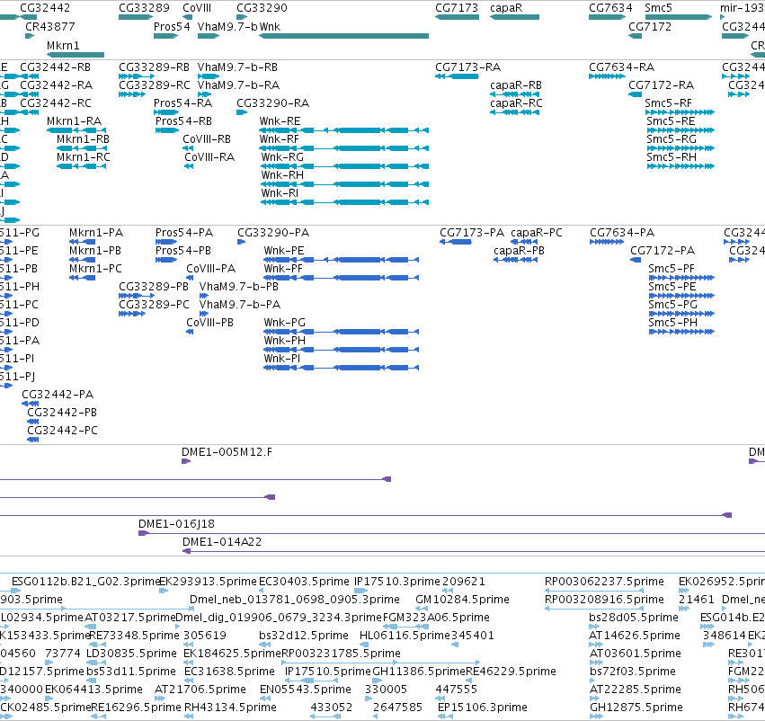Viewport: 765px width, 721px height.
Task: Select the Smc5 gene feature
Action: pyautogui.click(x=679, y=17)
